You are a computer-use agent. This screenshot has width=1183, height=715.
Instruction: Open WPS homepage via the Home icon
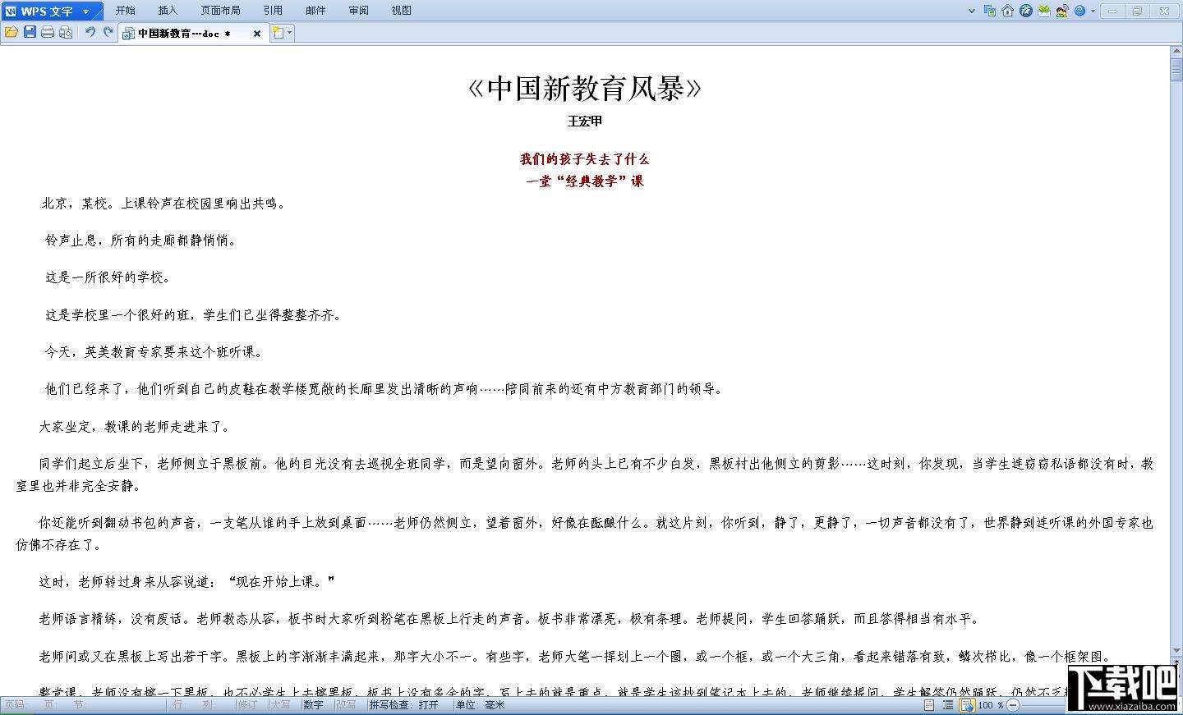[1007, 11]
